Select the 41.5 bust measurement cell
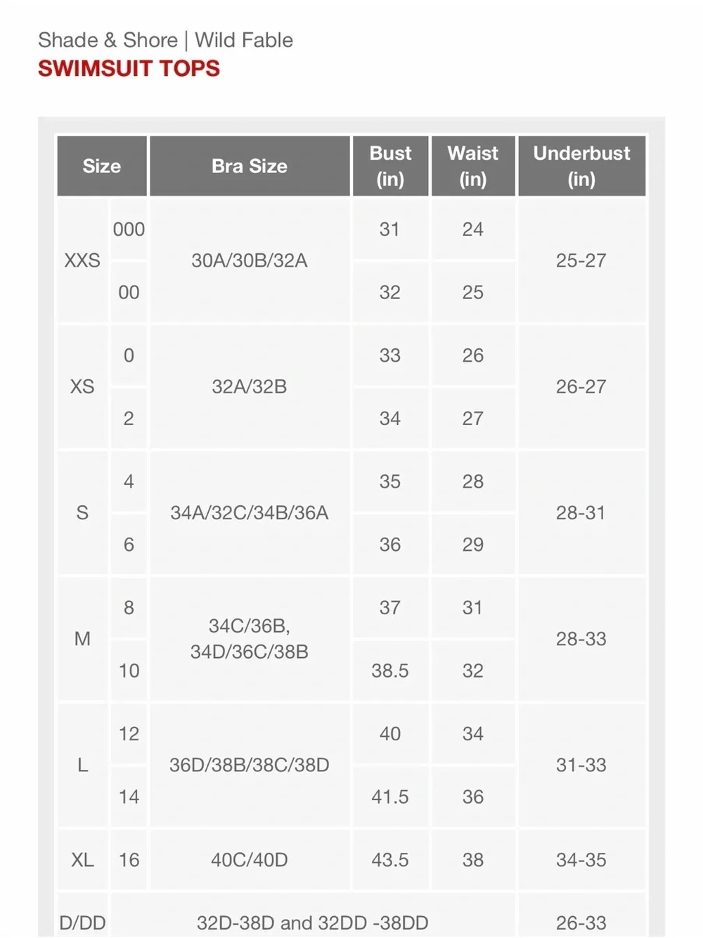 pyautogui.click(x=390, y=797)
